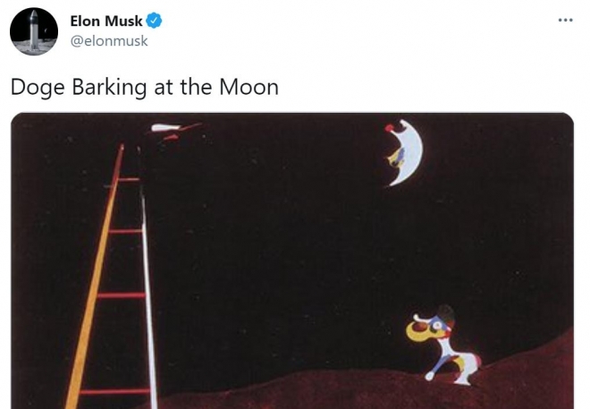
Task: Select the tweet text Doge Barking at the Moon
Action: (145, 88)
